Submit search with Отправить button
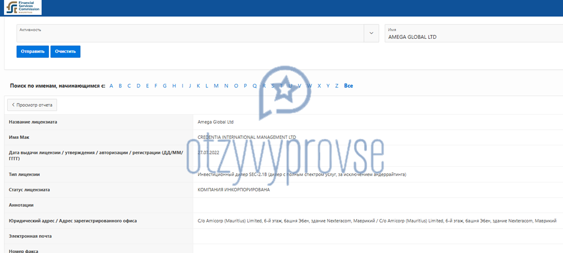 point(32,52)
